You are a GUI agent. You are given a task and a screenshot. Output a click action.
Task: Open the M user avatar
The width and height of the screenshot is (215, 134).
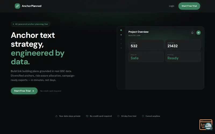(198, 33)
